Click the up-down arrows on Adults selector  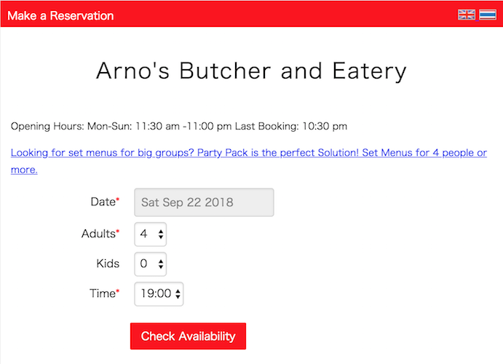point(161,234)
